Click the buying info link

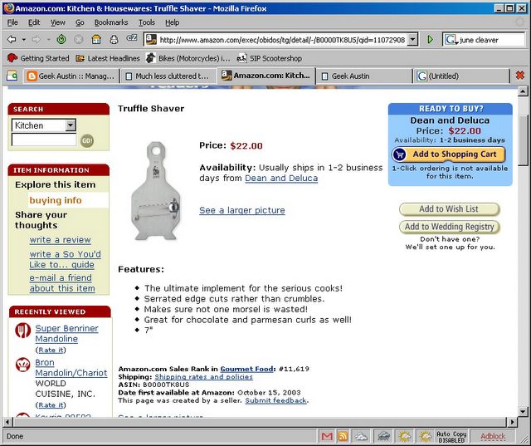[x=56, y=200]
